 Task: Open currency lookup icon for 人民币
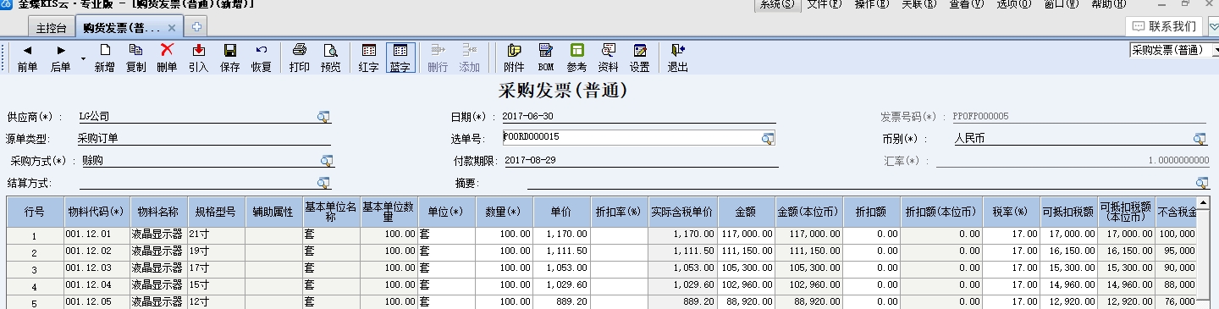click(x=1200, y=138)
